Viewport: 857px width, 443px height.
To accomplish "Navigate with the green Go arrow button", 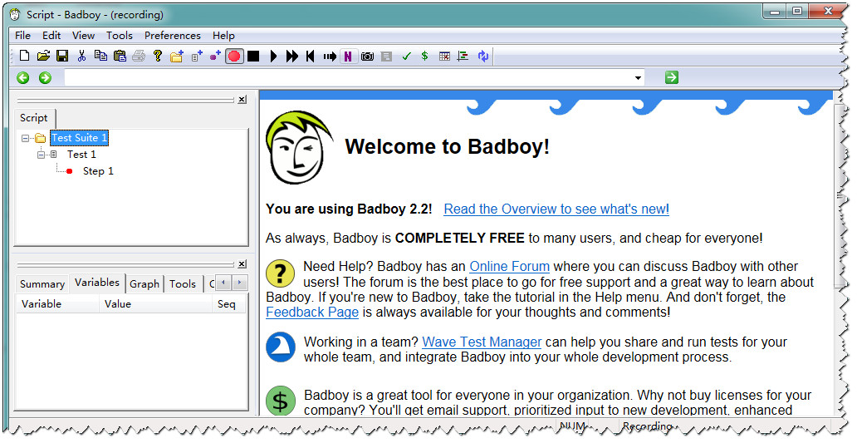I will point(672,77).
